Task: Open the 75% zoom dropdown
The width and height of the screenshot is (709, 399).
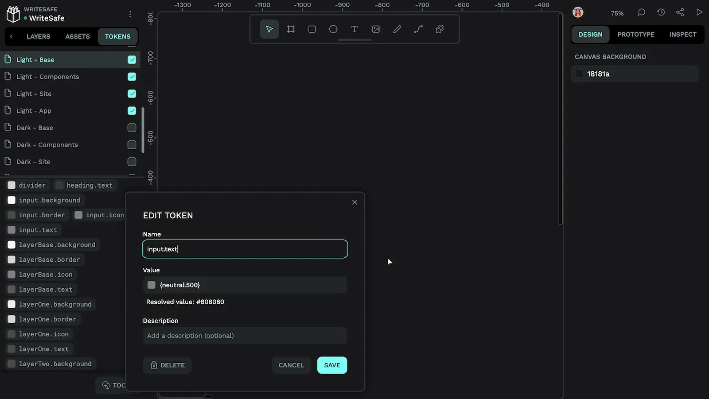Action: (x=617, y=13)
